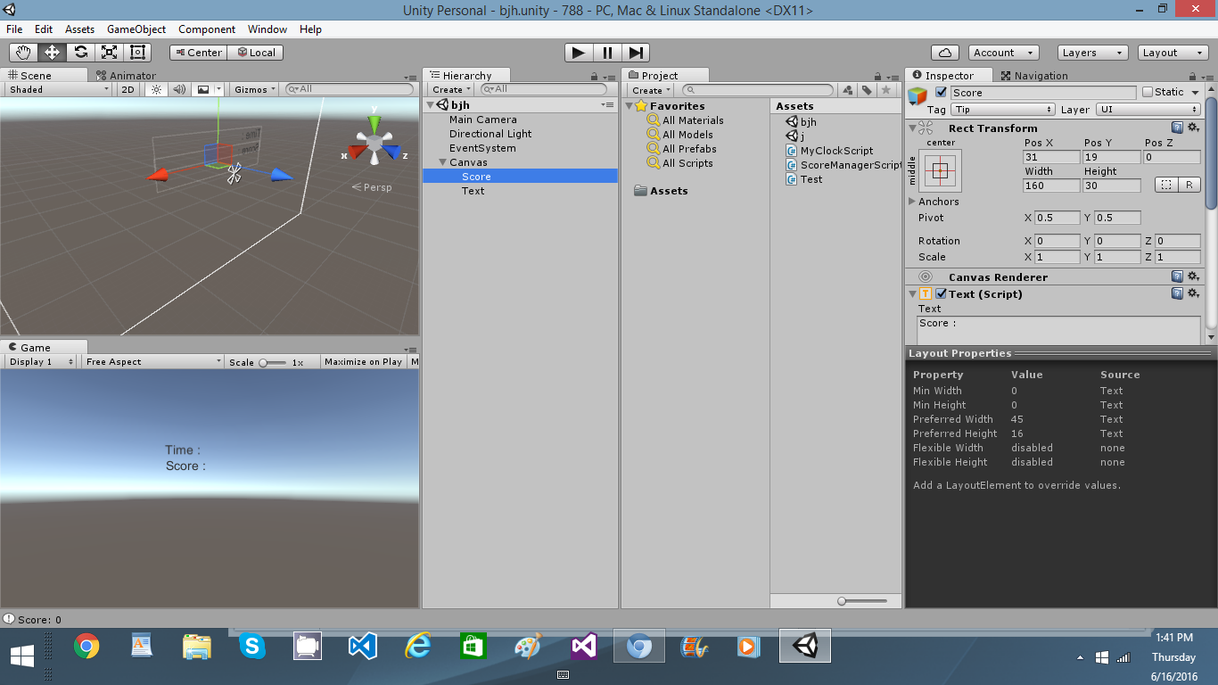Switch to the Navigation tab
1218x685 pixels.
pyautogui.click(x=1034, y=76)
